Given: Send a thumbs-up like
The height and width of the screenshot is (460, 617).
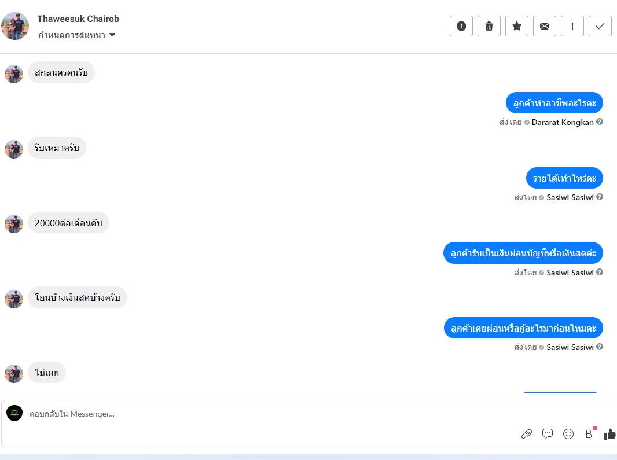Looking at the screenshot, I should tap(609, 434).
